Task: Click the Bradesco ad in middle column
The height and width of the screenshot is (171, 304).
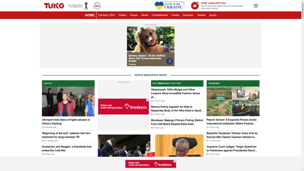Action: tap(123, 106)
